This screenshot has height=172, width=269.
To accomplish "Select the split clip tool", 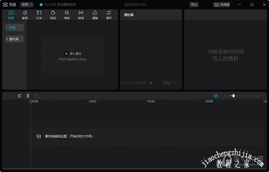I will point(28,96).
